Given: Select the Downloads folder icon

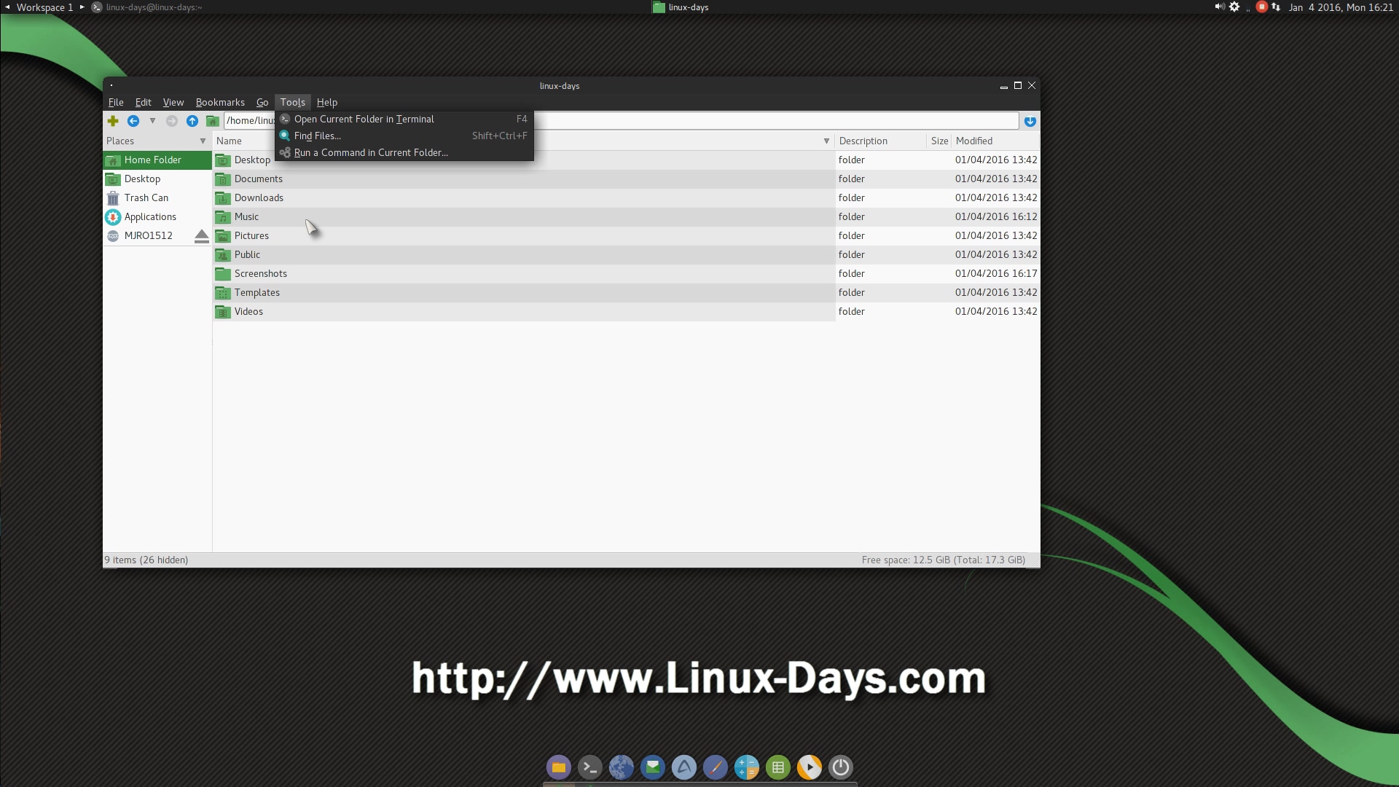Looking at the screenshot, I should (223, 197).
